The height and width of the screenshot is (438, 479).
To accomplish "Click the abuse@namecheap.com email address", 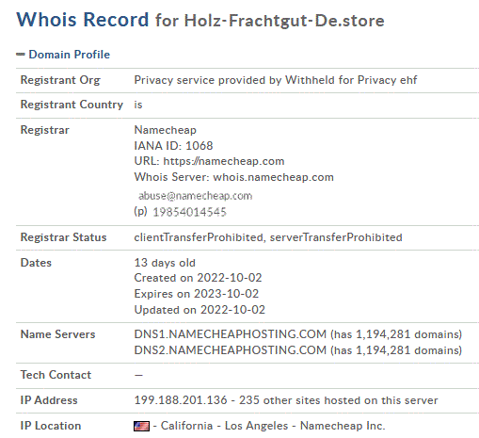I will click(x=195, y=196).
